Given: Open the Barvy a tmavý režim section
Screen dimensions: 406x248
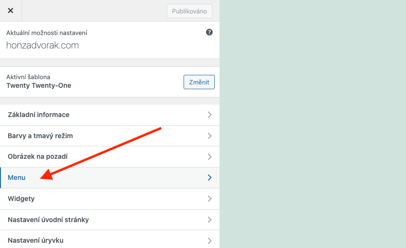Looking at the screenshot, I should (110, 136).
